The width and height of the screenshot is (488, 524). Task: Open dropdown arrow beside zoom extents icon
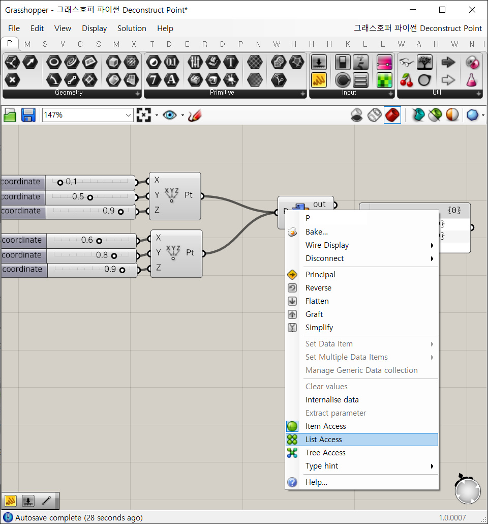pyautogui.click(x=157, y=115)
